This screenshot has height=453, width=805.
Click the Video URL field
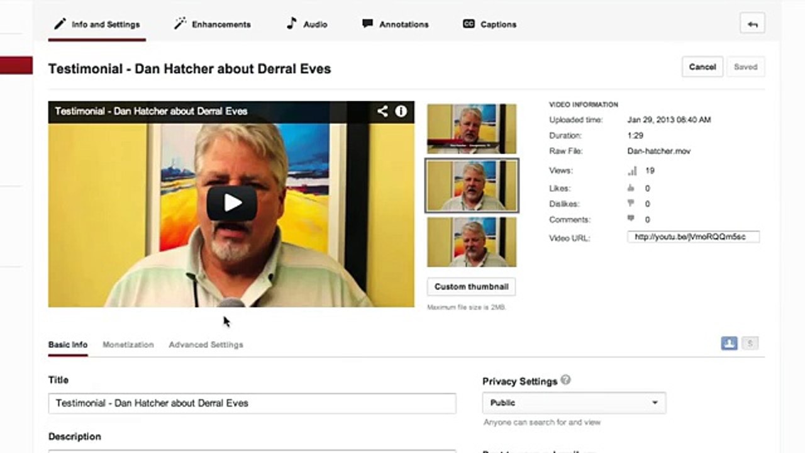(693, 237)
